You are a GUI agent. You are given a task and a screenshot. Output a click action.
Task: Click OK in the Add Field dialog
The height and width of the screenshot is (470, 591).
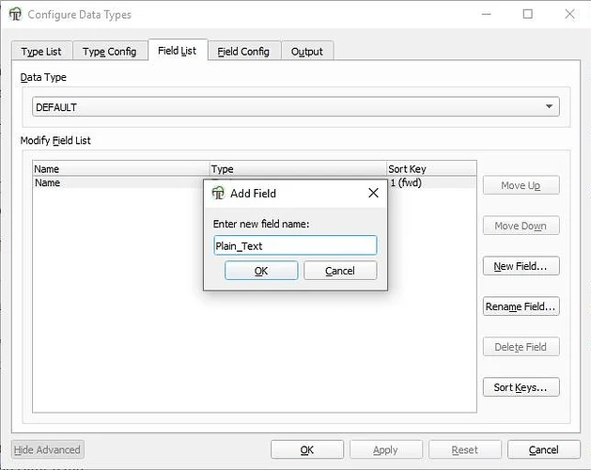point(261,271)
